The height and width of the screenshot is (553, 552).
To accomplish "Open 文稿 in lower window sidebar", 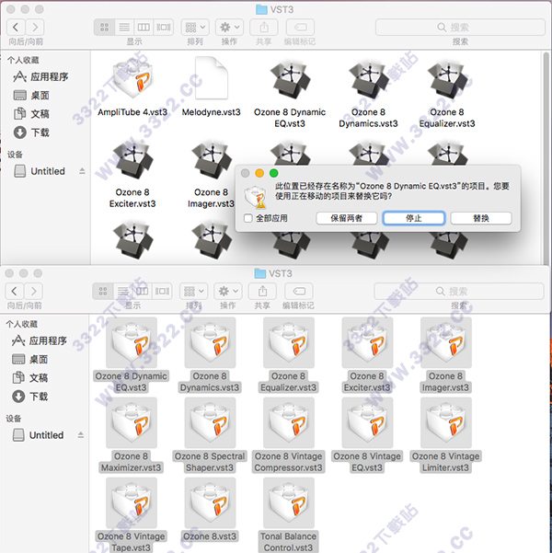I will [x=29, y=378].
